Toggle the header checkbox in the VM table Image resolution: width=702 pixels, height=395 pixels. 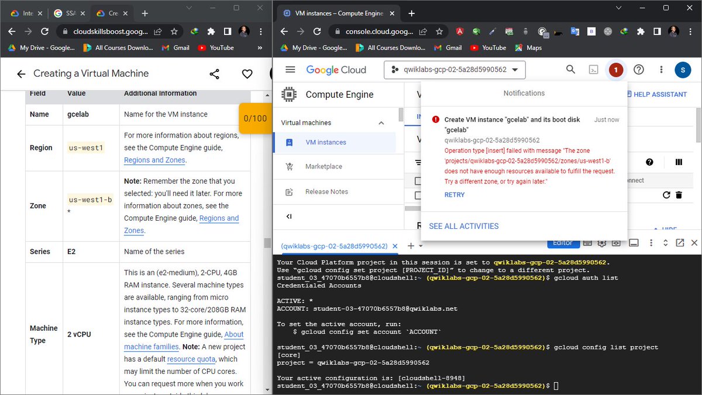click(418, 181)
